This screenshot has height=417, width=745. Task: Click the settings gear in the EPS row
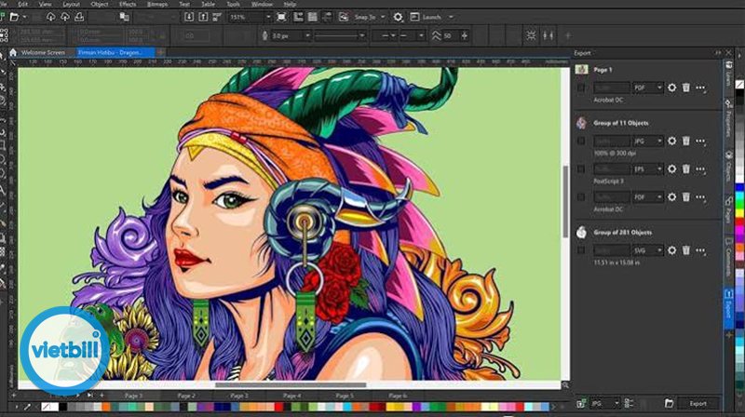tap(671, 169)
